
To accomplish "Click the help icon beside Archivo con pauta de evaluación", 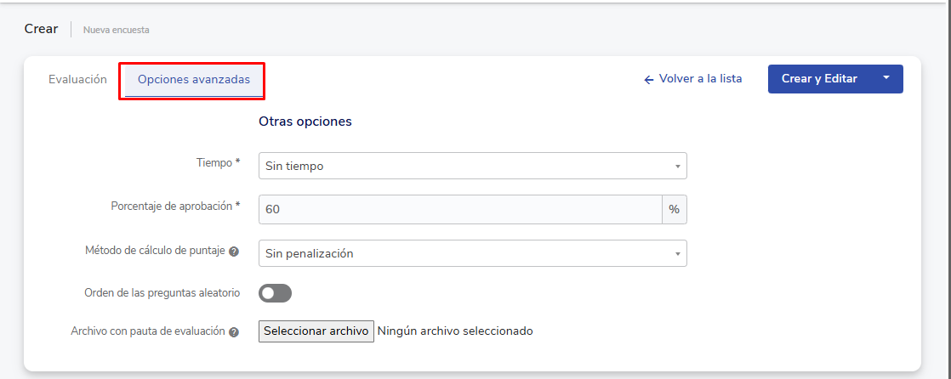I will pyautogui.click(x=234, y=331).
